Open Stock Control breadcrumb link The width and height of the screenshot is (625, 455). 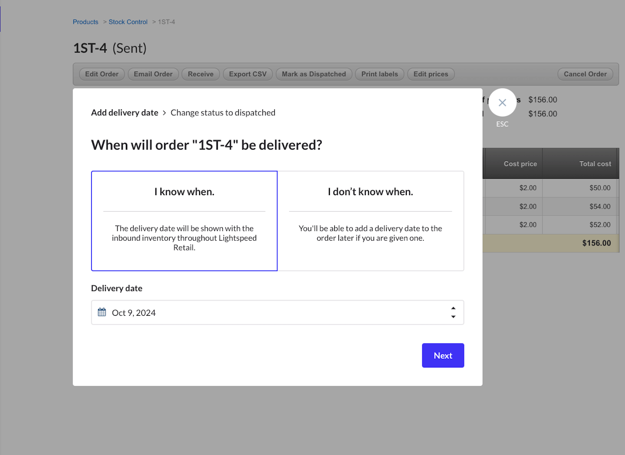(128, 22)
